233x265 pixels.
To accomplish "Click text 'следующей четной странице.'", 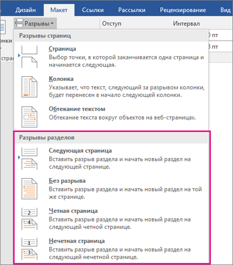I will click(90, 227).
